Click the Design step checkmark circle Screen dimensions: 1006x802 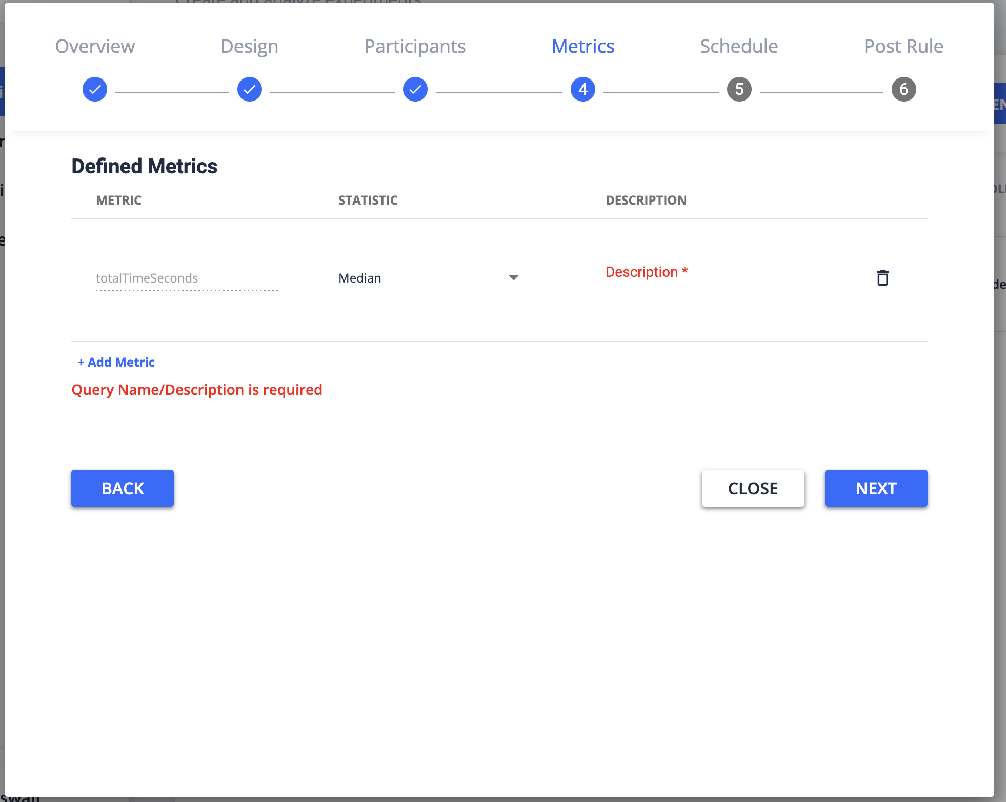point(249,89)
